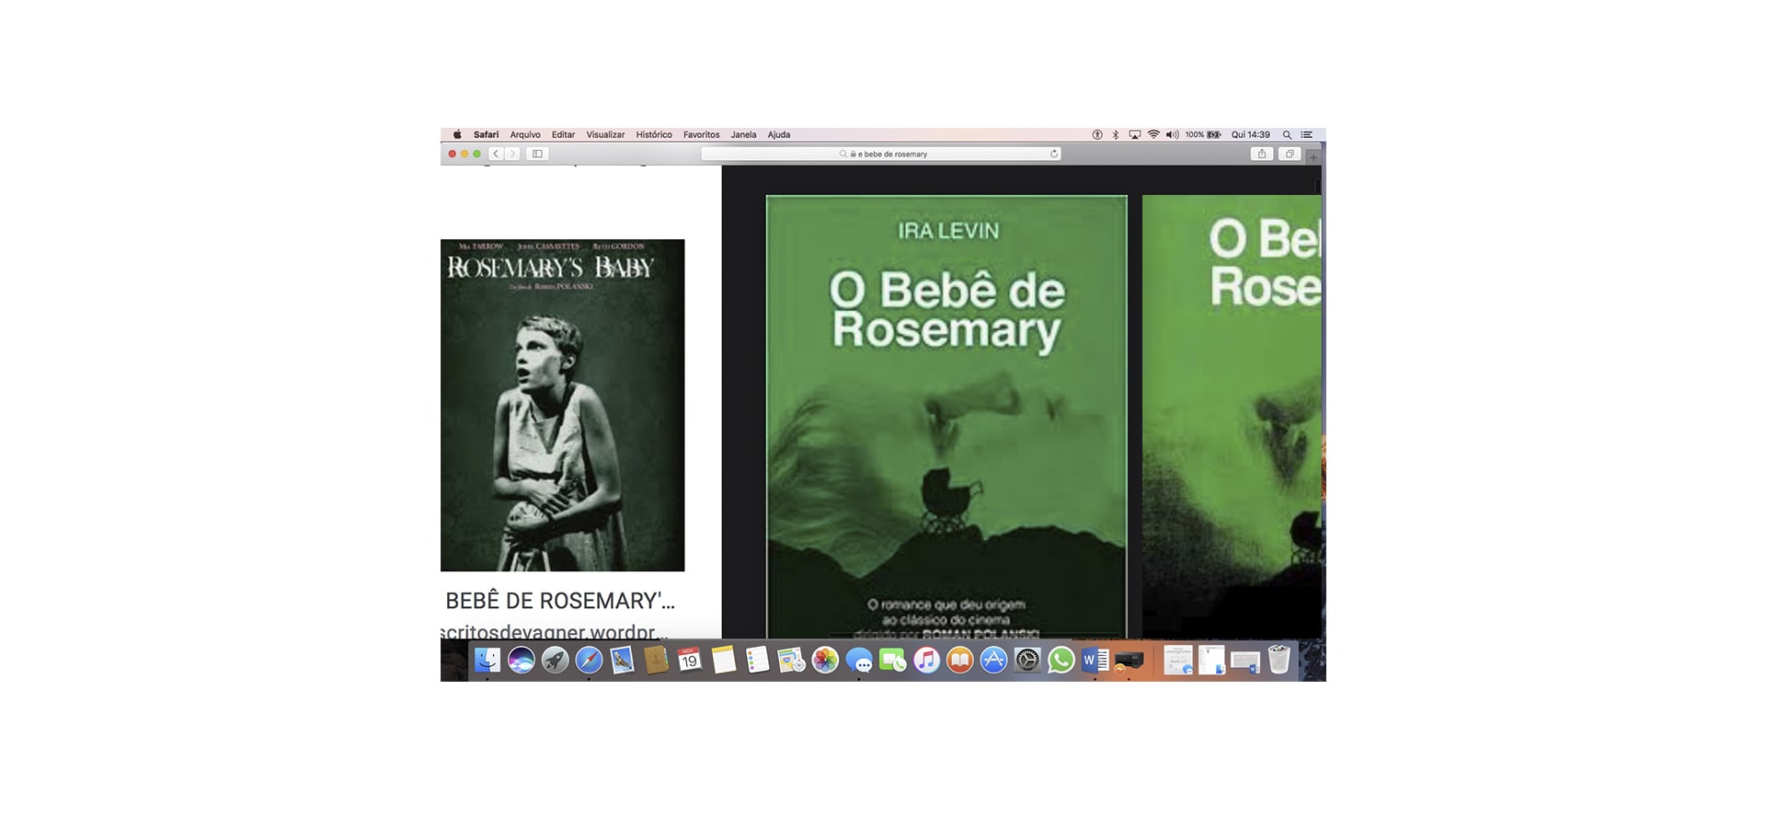Click the Safari compass icon in Dock

coord(589,660)
